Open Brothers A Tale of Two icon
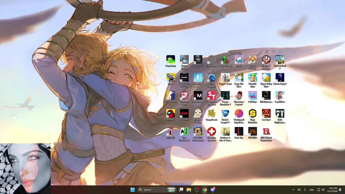 coord(225,134)
